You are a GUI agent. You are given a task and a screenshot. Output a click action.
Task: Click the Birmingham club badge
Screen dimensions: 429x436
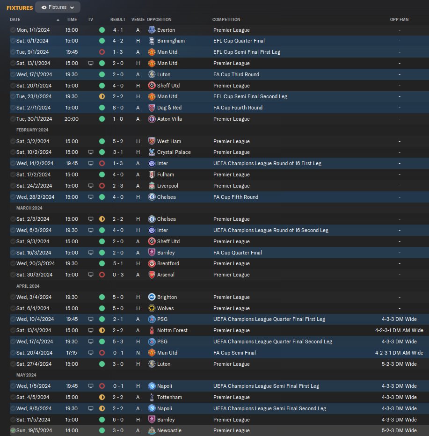(152, 41)
